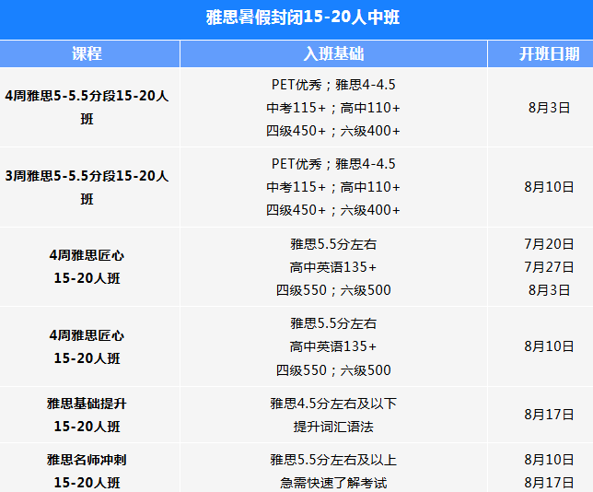Select date 8月3日 of 4周雅思5-5.5分段 class

[549, 108]
